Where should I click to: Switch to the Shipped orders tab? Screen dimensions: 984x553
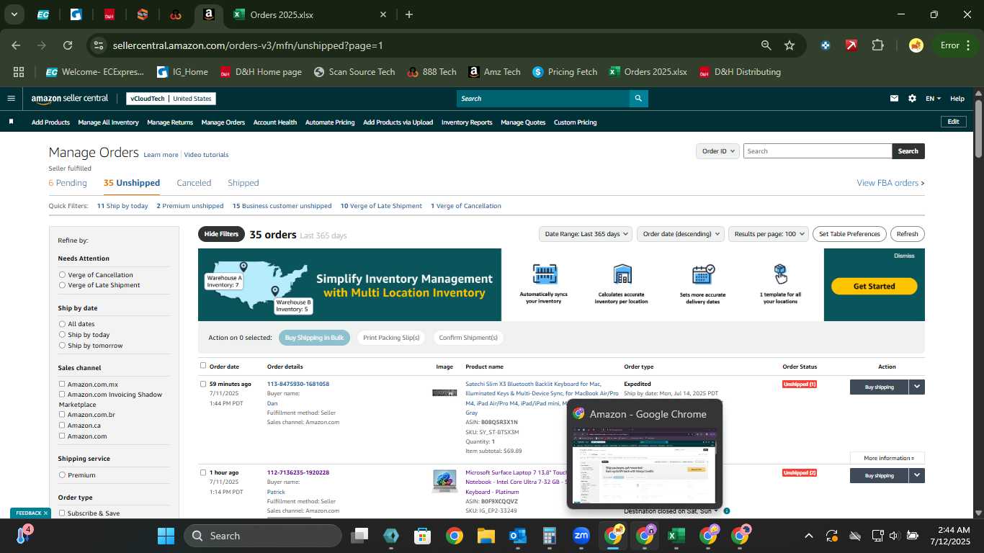pos(243,183)
